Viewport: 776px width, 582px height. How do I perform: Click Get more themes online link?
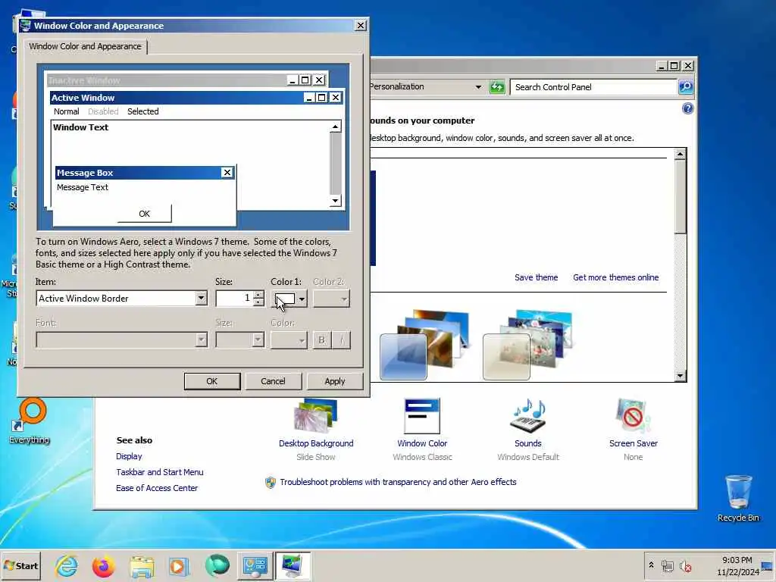click(x=615, y=277)
